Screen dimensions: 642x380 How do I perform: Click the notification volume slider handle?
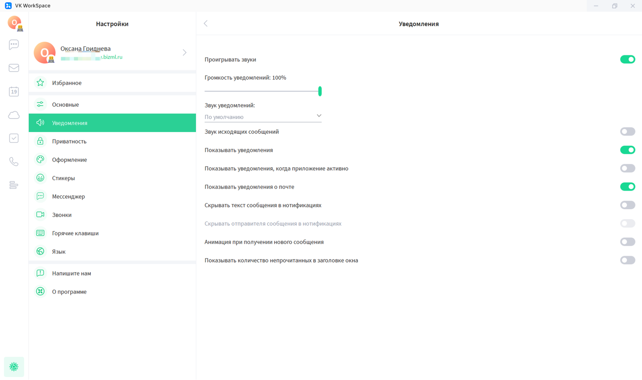[320, 91]
